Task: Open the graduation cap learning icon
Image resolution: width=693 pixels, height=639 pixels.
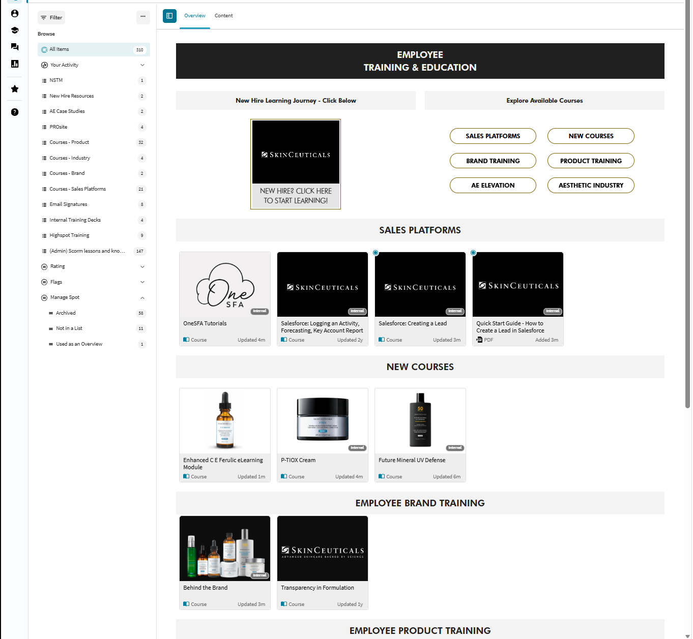Action: click(x=15, y=31)
